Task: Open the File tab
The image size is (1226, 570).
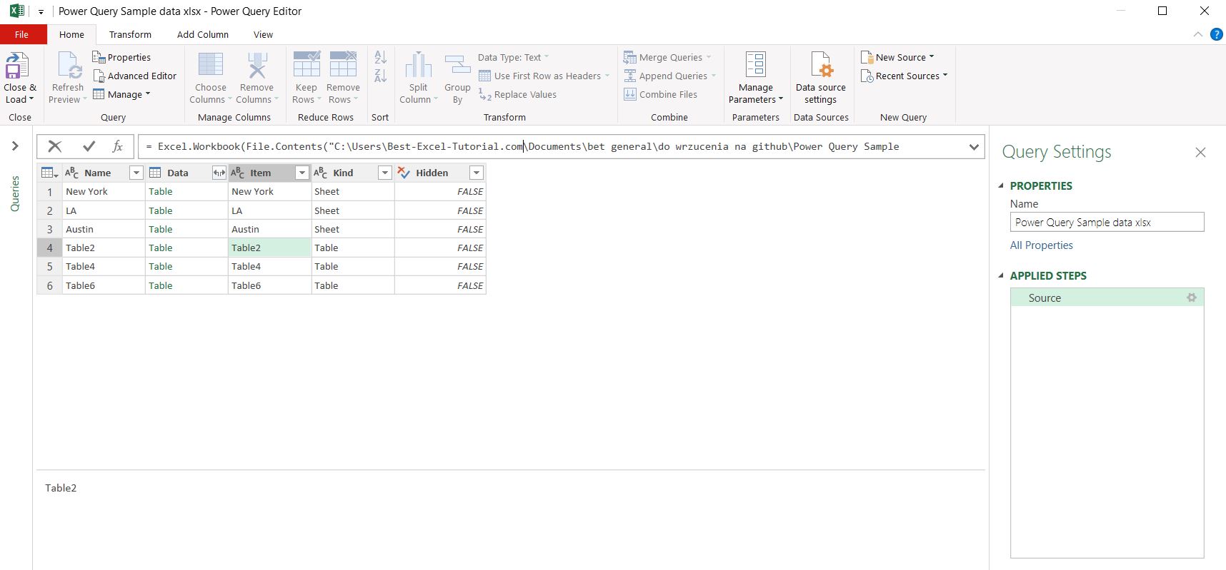Action: 22,34
